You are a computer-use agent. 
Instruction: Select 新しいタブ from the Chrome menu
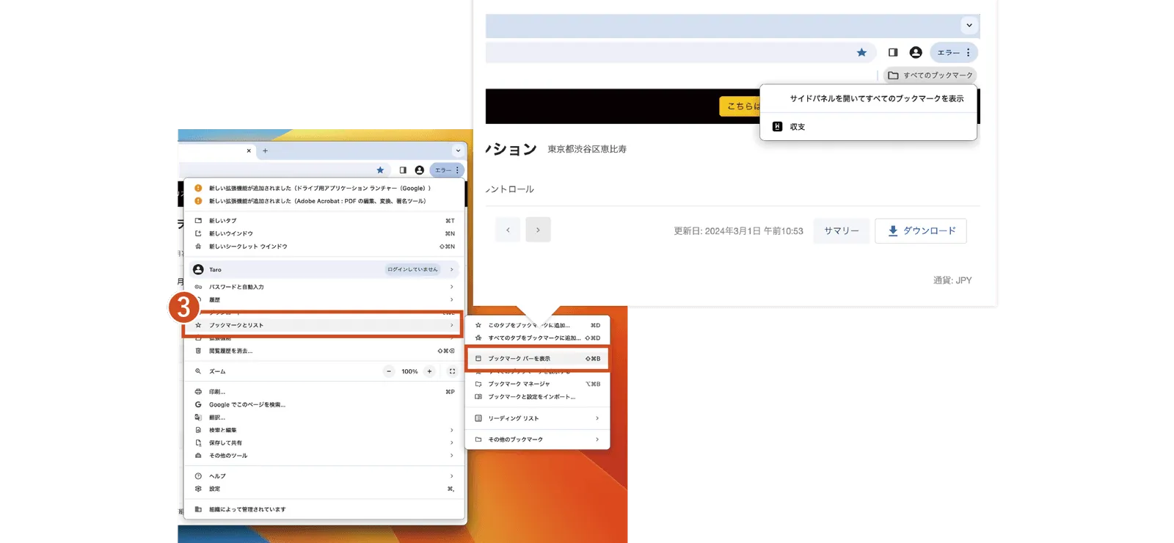[324, 220]
